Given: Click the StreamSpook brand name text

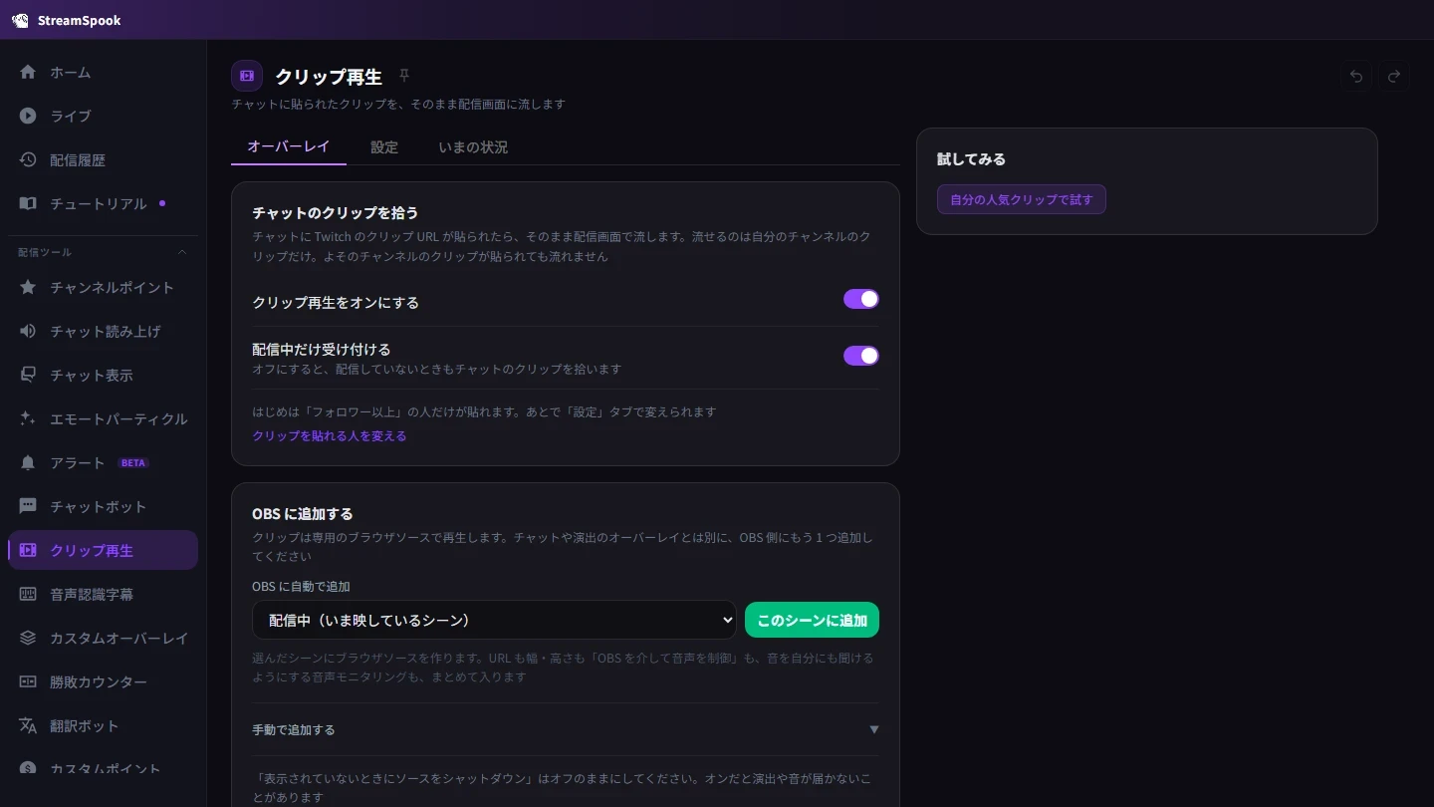Looking at the screenshot, I should (80, 20).
